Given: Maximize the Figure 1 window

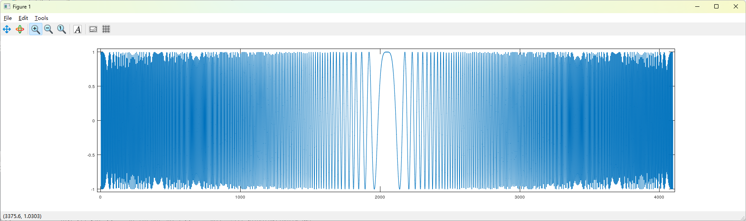Looking at the screenshot, I should coord(716,6).
